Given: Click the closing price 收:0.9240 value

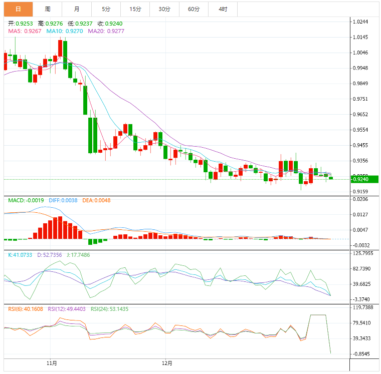Looking at the screenshot, I should 110,24.
